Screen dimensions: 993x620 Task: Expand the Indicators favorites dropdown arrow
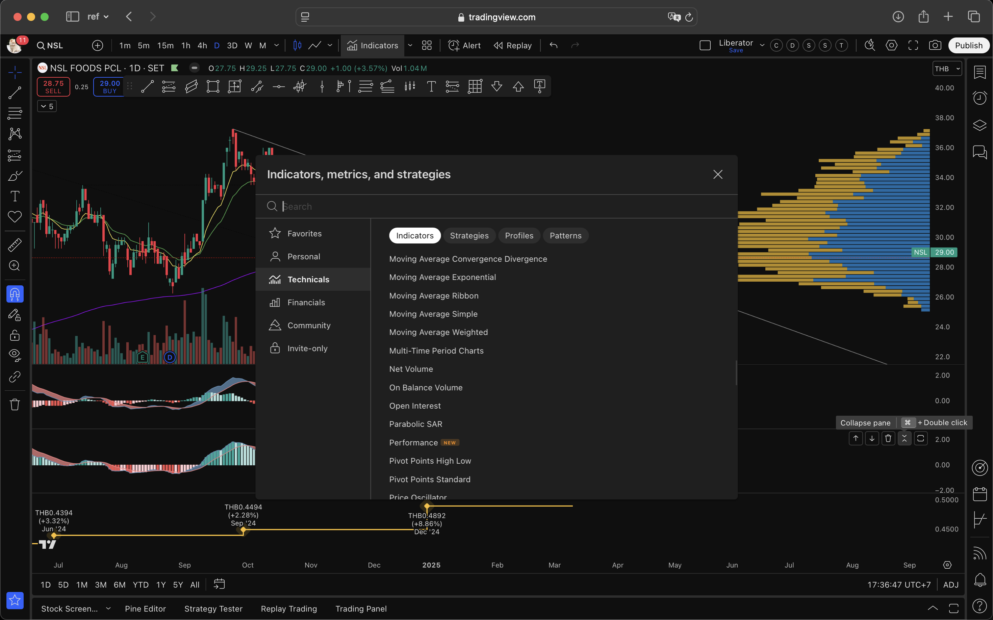(x=410, y=46)
